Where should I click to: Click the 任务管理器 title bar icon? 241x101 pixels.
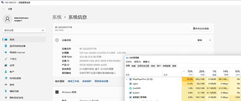coord(127,58)
